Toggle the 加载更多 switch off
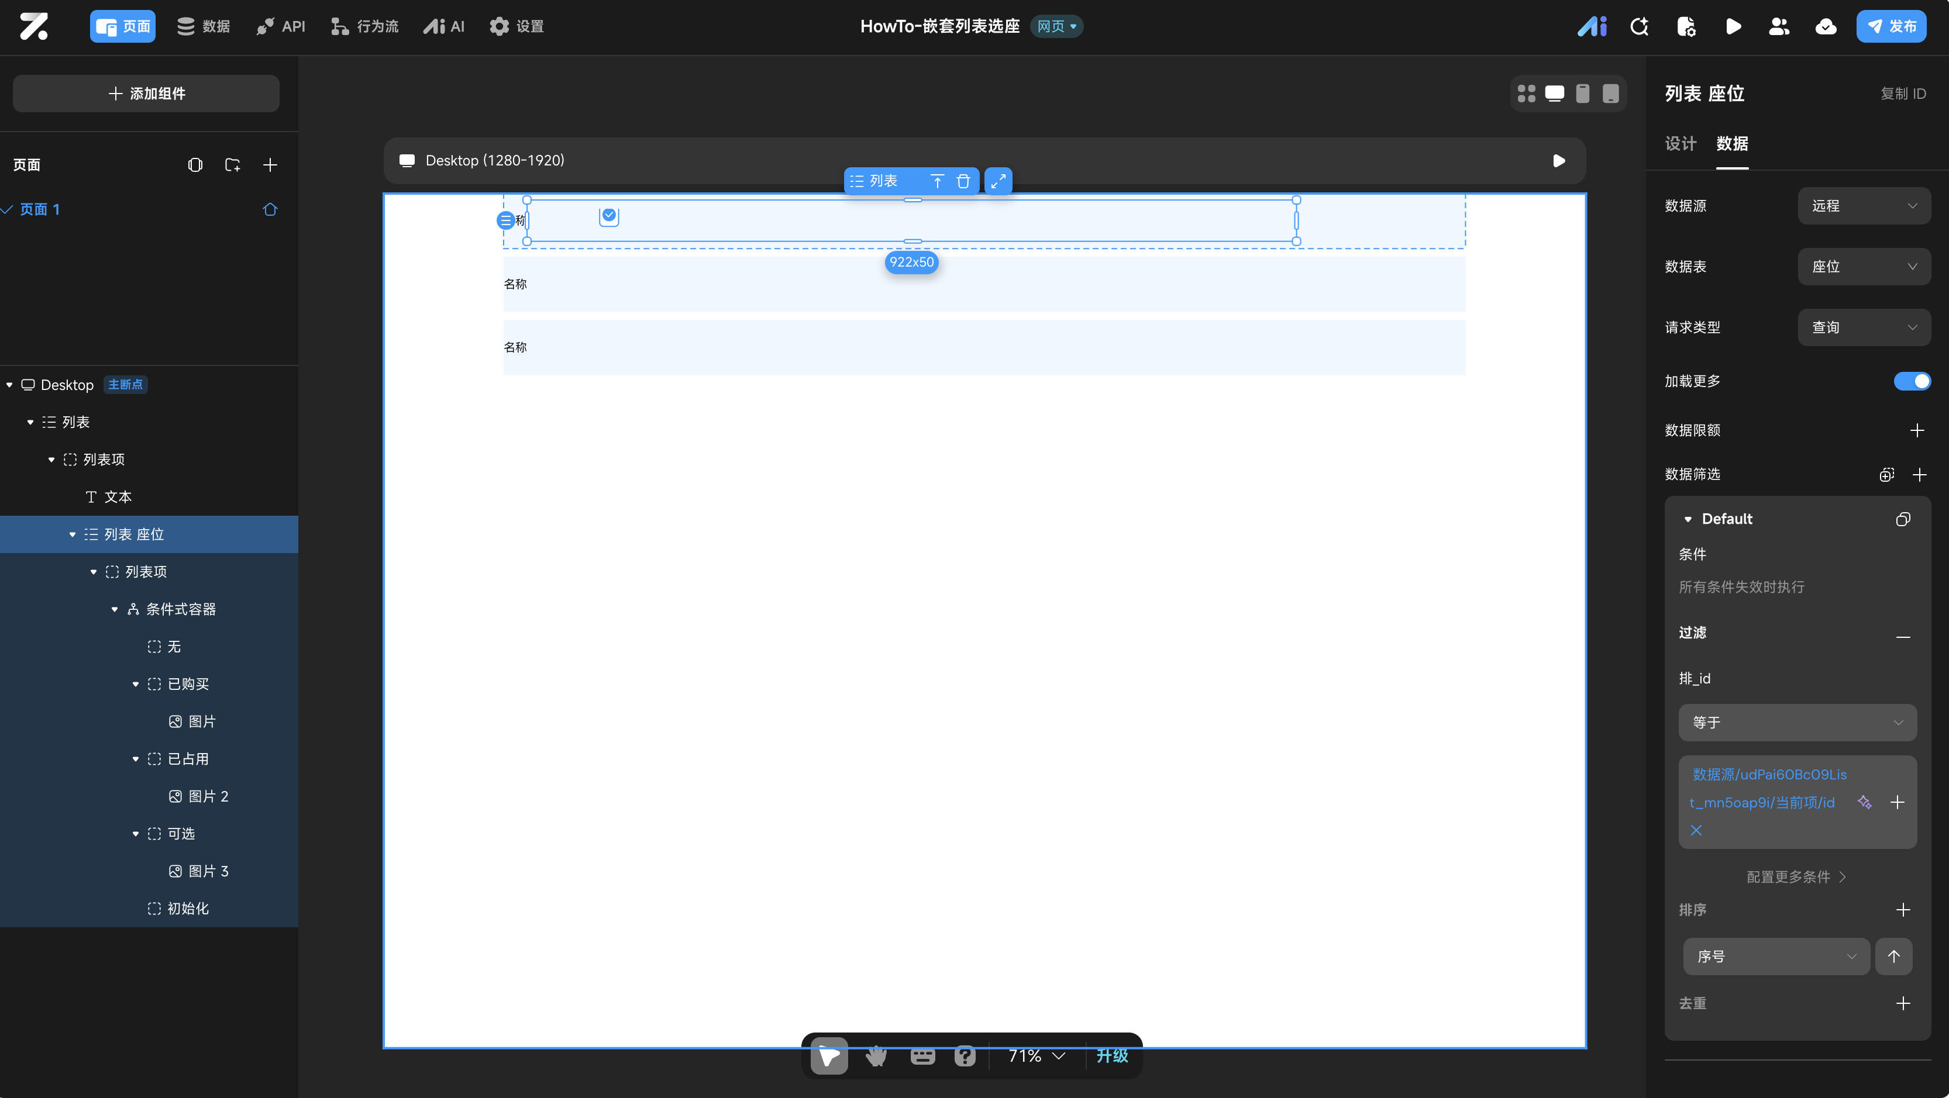Screen dimensions: 1949x1098 tap(1912, 381)
